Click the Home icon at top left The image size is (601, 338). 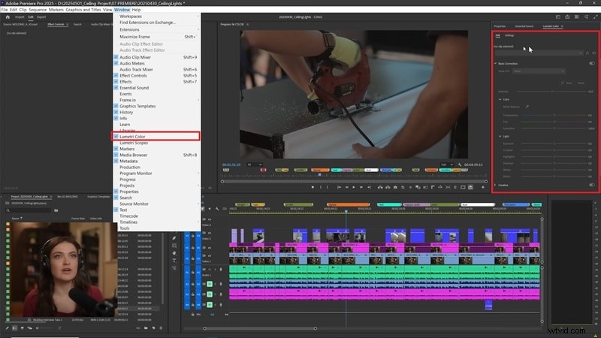pos(8,17)
